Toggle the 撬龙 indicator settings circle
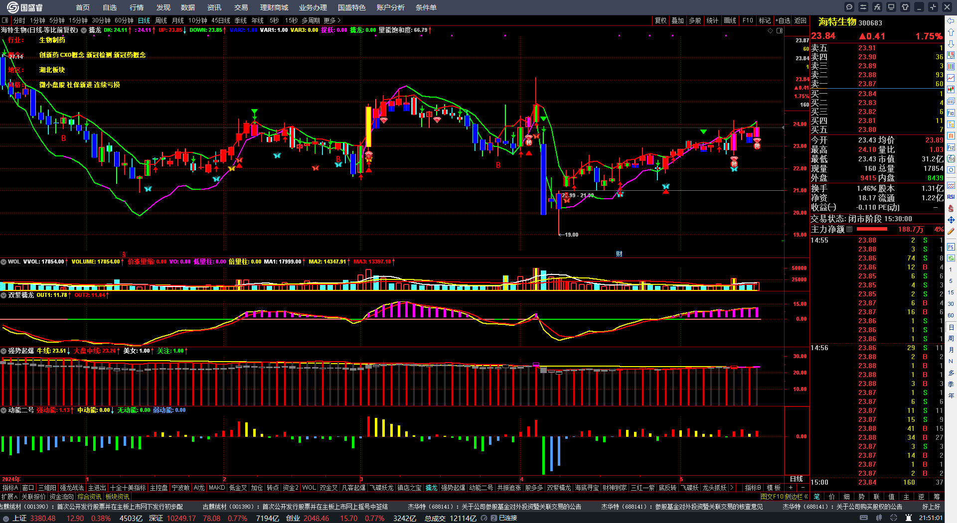The height and width of the screenshot is (523, 957). pos(84,30)
